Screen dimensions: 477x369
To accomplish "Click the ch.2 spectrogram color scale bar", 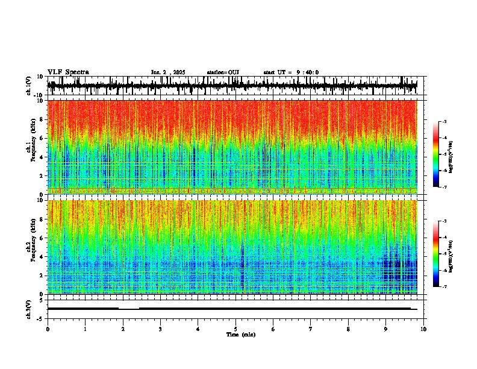I will 436,254.
